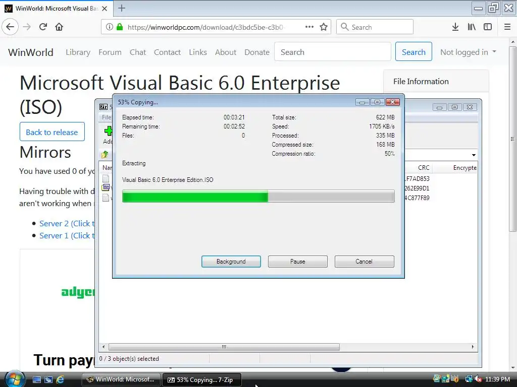
Task: Bookmark this page with star icon
Action: pos(324,27)
